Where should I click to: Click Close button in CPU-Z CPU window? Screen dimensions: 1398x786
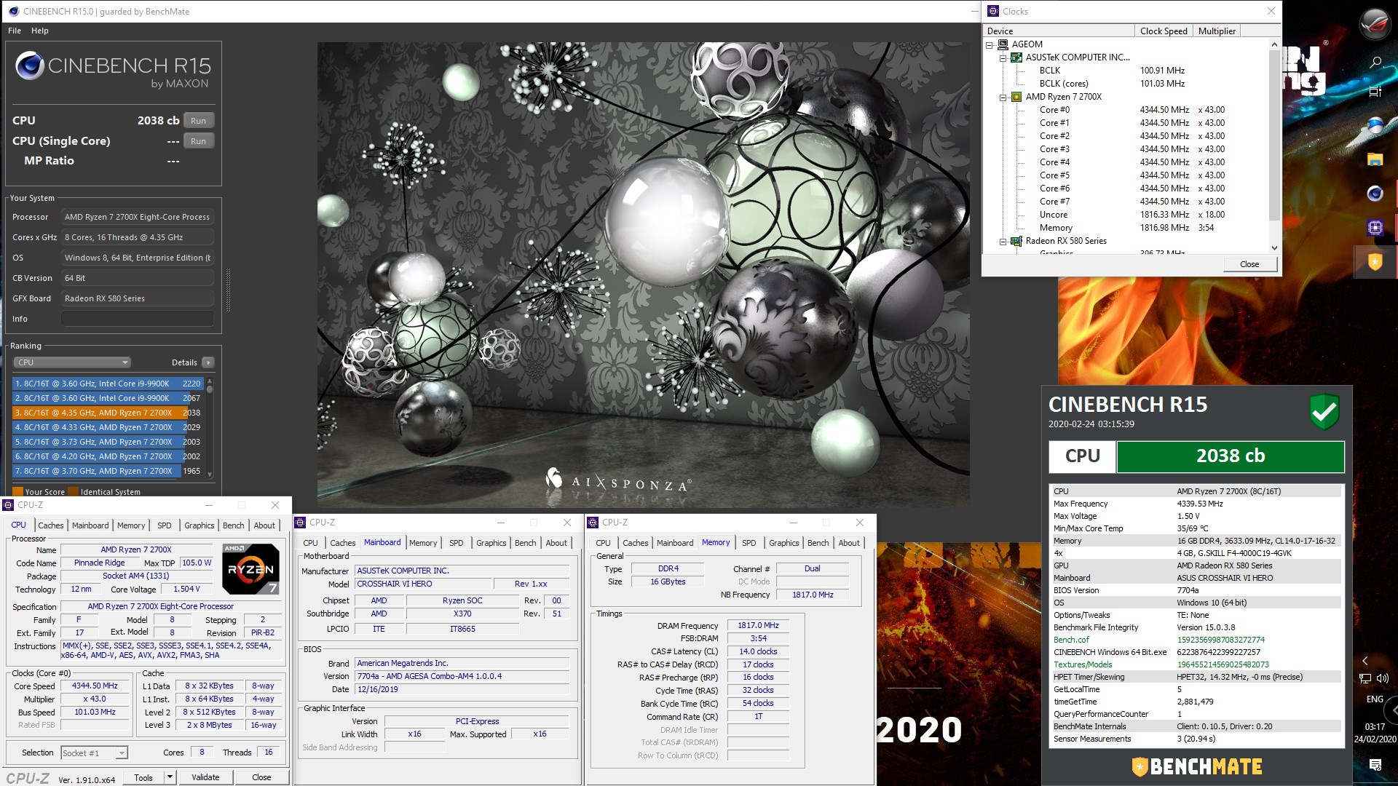coord(261,777)
